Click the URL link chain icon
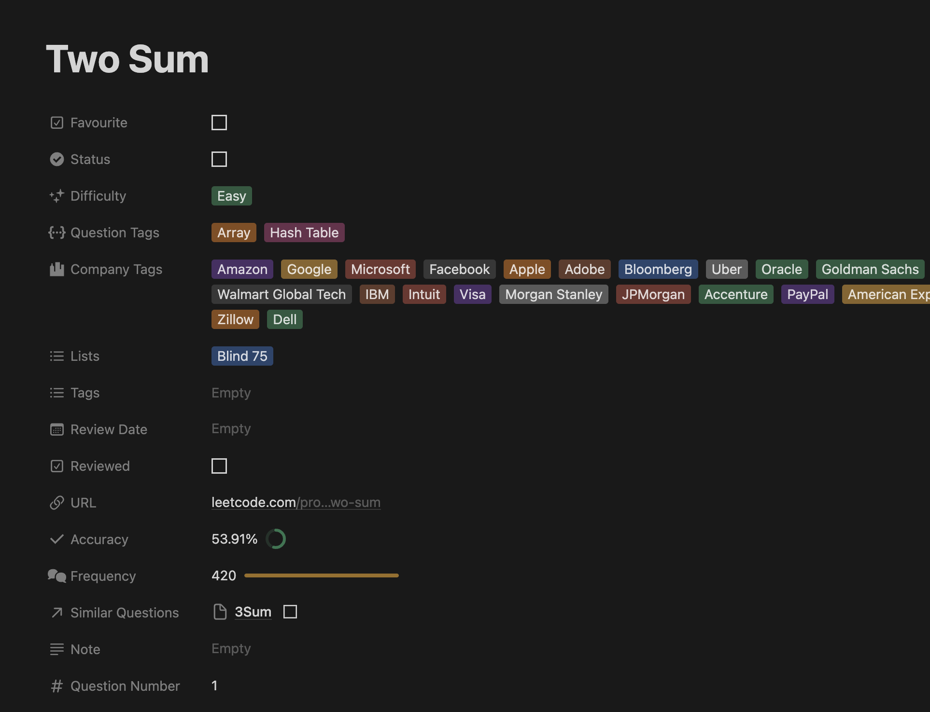This screenshot has width=930, height=712. pyautogui.click(x=57, y=503)
